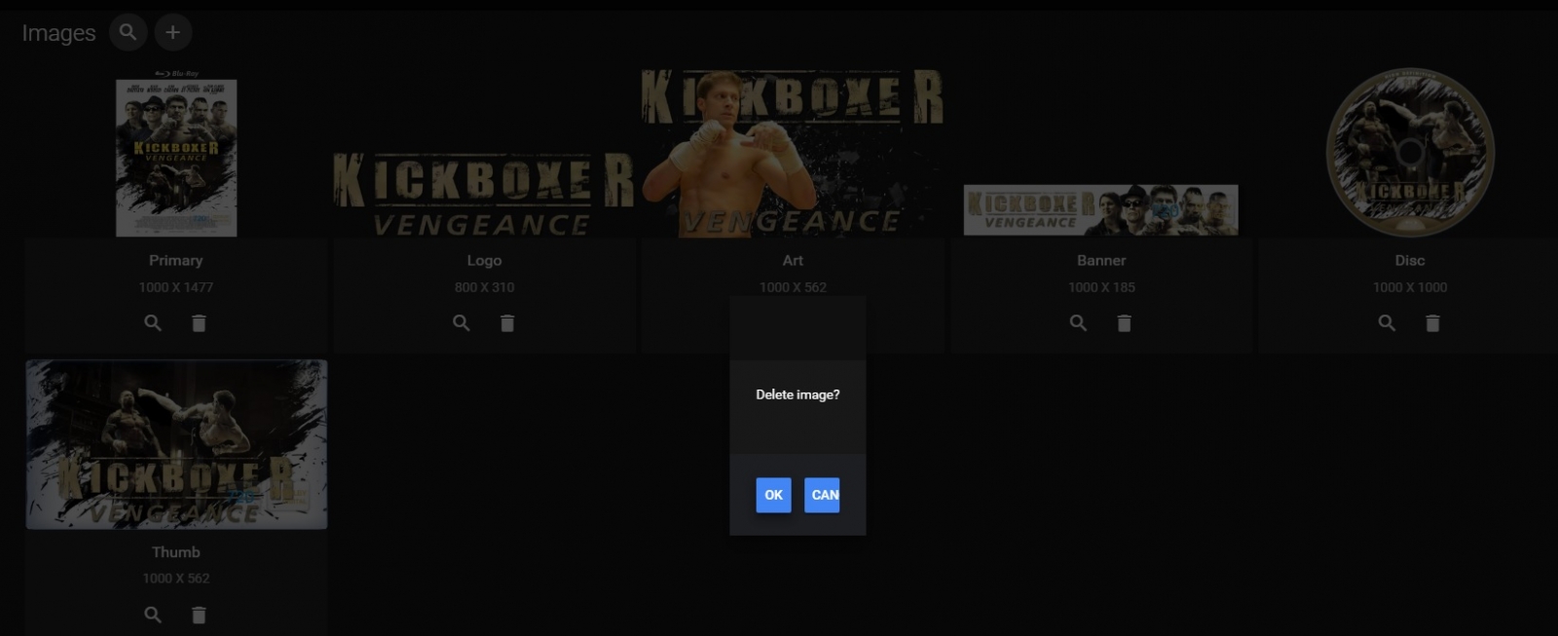Click the Art label
This screenshot has width=1558, height=636.
[793, 260]
